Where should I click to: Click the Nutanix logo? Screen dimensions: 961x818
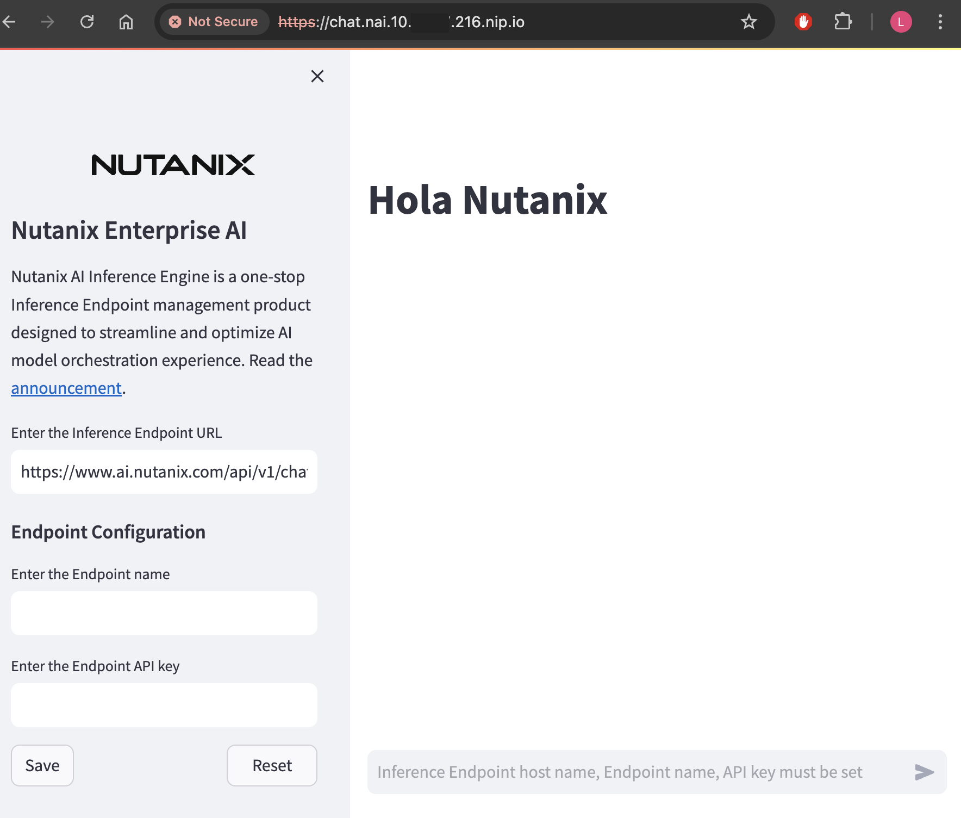tap(173, 165)
